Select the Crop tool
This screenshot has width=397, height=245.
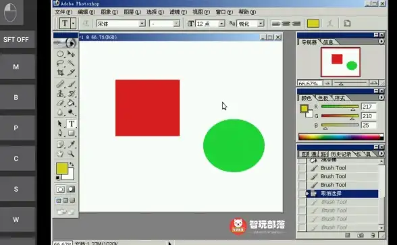pyautogui.click(x=60, y=72)
